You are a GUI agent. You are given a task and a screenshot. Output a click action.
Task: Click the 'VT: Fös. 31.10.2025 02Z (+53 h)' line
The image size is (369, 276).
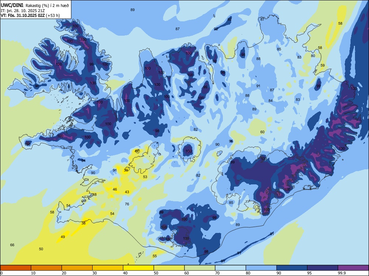click(x=30, y=15)
